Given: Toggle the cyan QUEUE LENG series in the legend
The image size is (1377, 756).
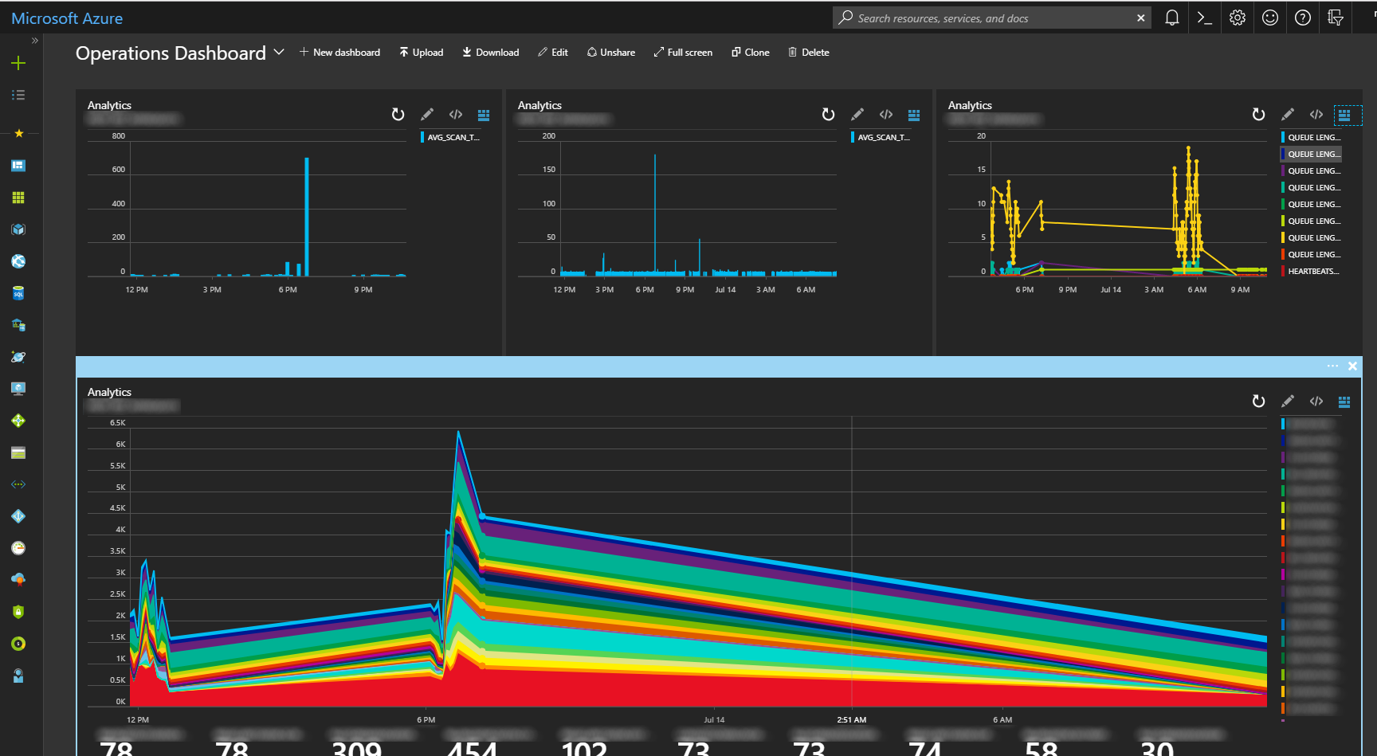Looking at the screenshot, I should 1311,138.
